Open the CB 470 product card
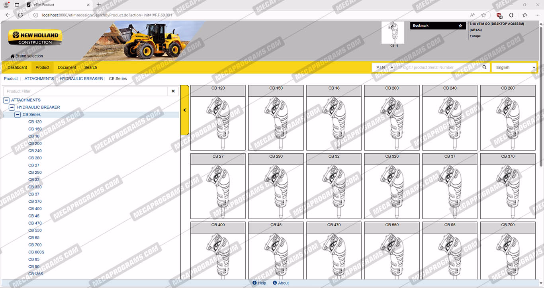The height and width of the screenshot is (288, 544). pos(334,251)
